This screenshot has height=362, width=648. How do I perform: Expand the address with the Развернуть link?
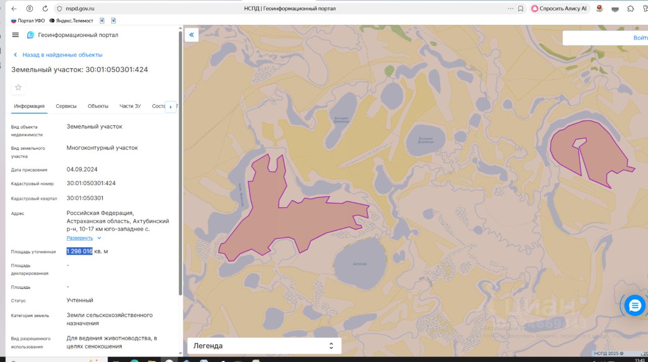click(84, 238)
